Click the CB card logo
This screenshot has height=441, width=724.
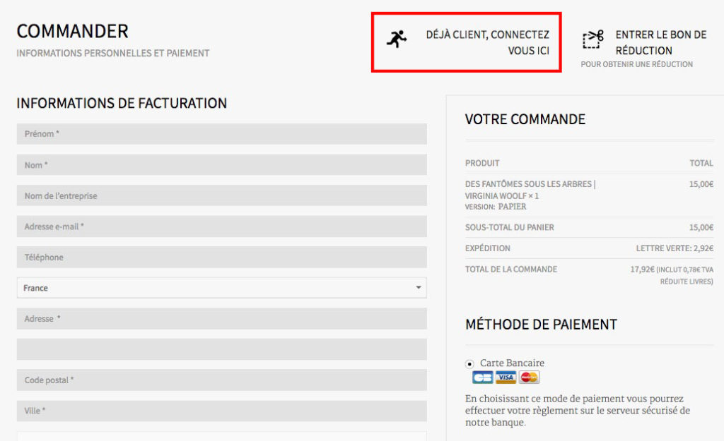point(482,377)
